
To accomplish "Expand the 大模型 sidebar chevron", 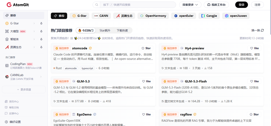I will click(34, 31).
